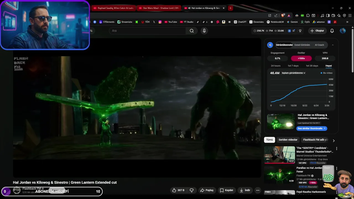
Task: Open Brave Wallet icon in toolbar
Action: coord(333,15)
